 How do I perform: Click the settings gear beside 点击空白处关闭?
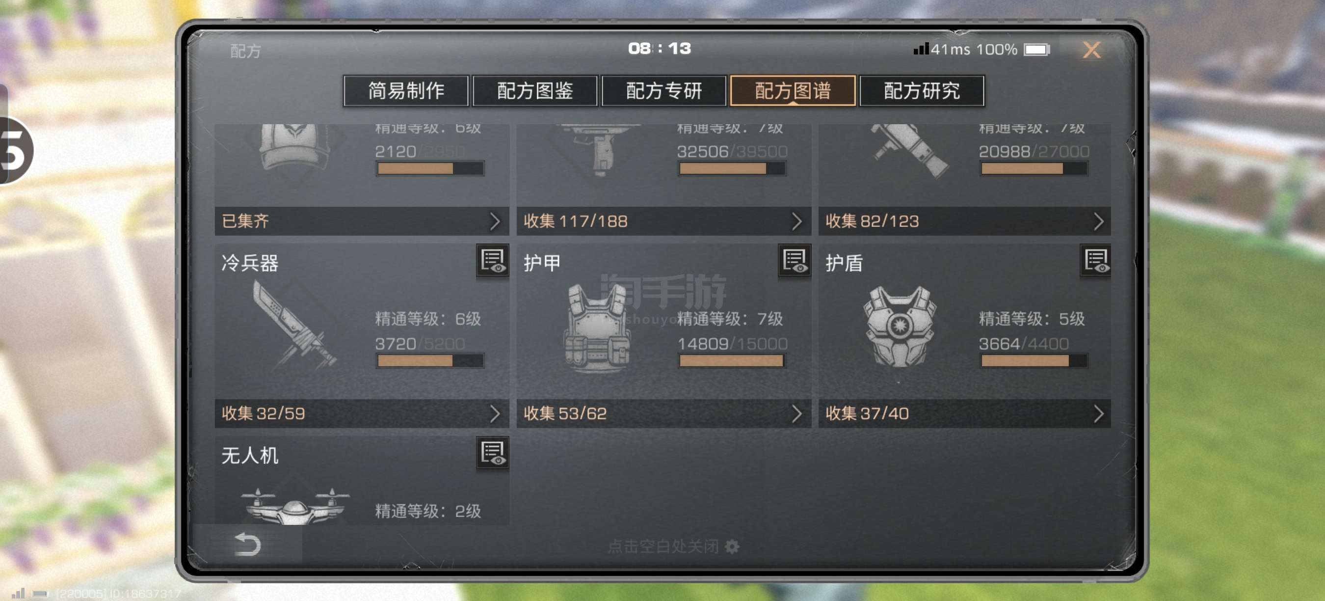click(x=732, y=546)
